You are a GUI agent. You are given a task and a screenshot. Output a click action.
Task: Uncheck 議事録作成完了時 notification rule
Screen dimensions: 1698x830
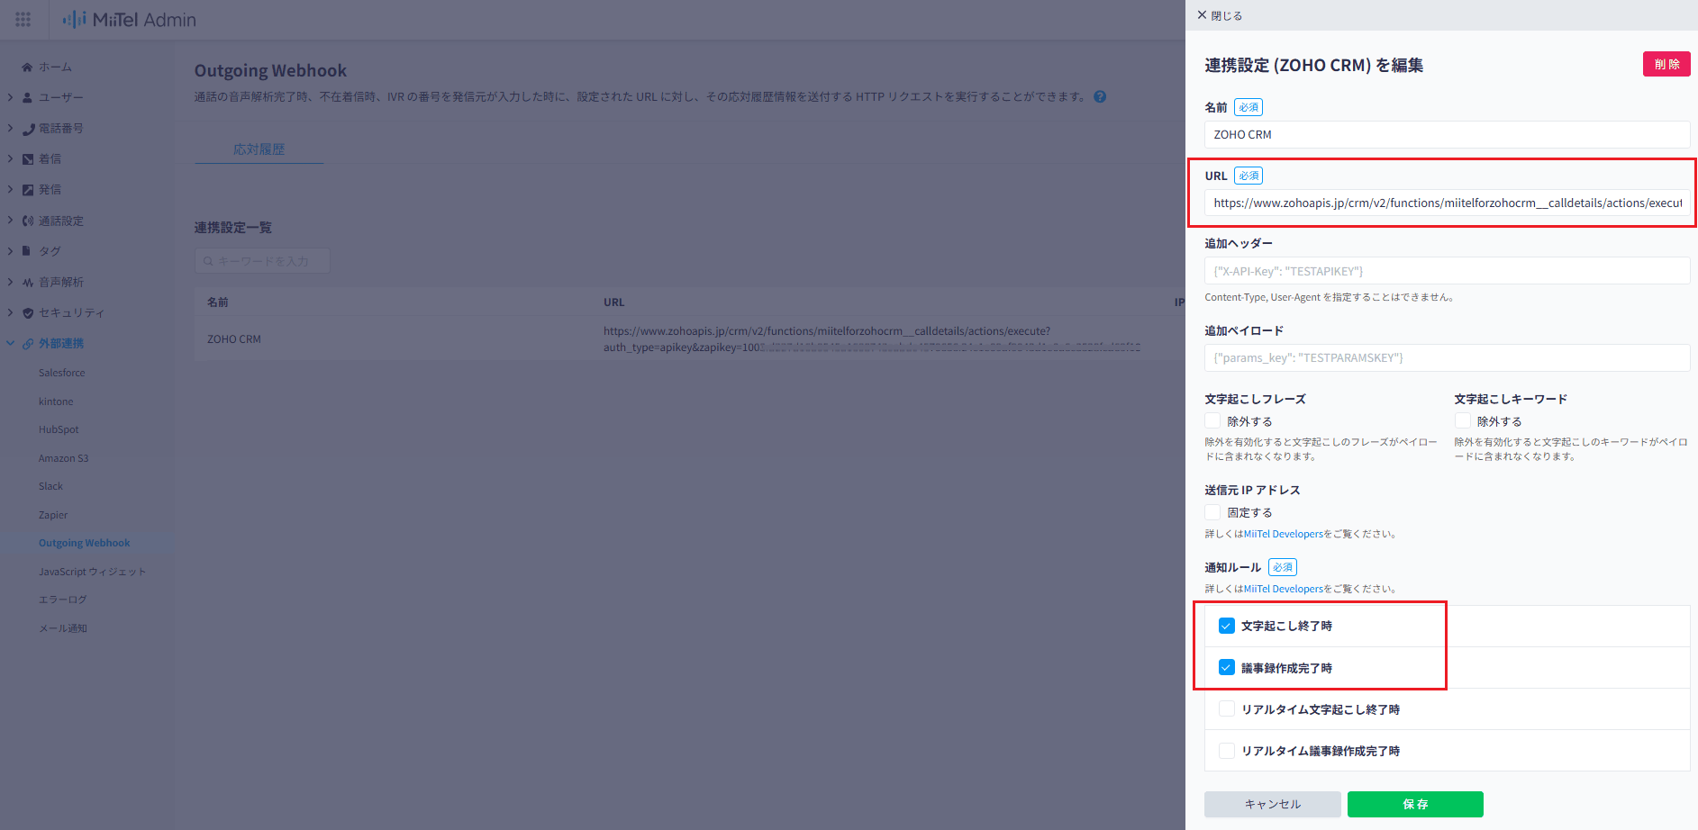point(1227,667)
